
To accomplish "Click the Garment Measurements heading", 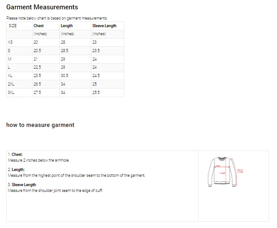I will [x=42, y=7].
